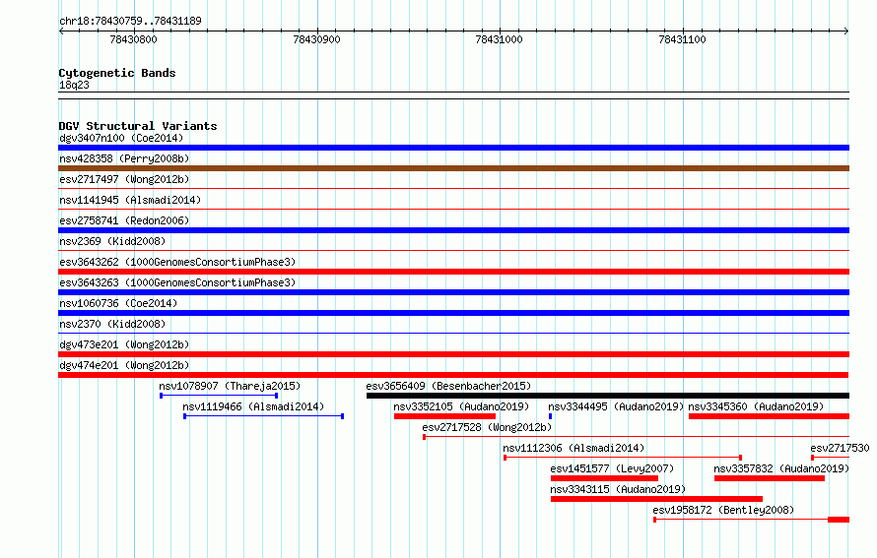877x558 pixels.
Task: Click the red nsv3345360 variant bar
Action: pos(769,416)
